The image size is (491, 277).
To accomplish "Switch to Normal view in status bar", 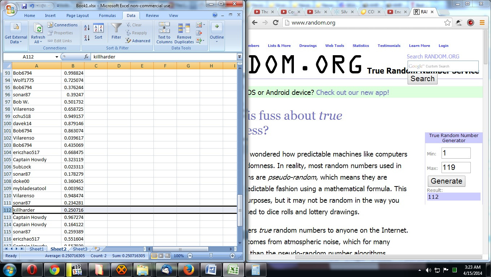I will point(154,256).
